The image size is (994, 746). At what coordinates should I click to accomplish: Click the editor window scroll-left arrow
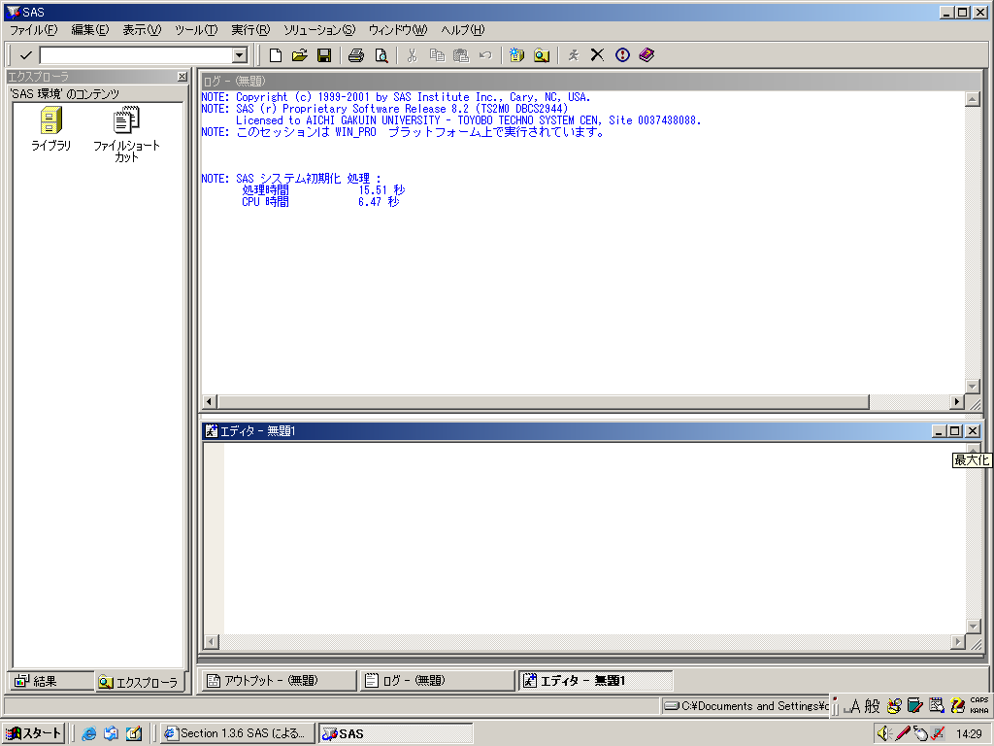pos(211,642)
